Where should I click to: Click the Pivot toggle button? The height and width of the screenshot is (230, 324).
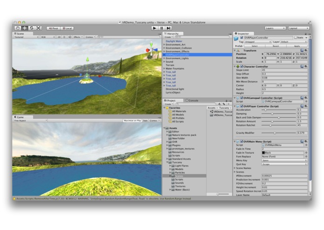53,28
